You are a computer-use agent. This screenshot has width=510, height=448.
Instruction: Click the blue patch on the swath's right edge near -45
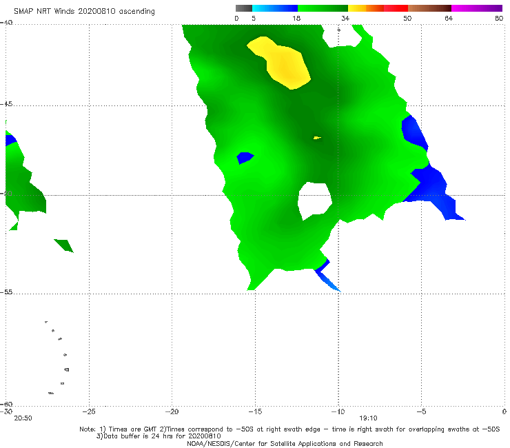[x=414, y=133]
